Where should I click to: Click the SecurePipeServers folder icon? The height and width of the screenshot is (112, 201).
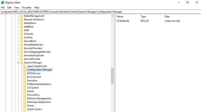tap(22, 45)
